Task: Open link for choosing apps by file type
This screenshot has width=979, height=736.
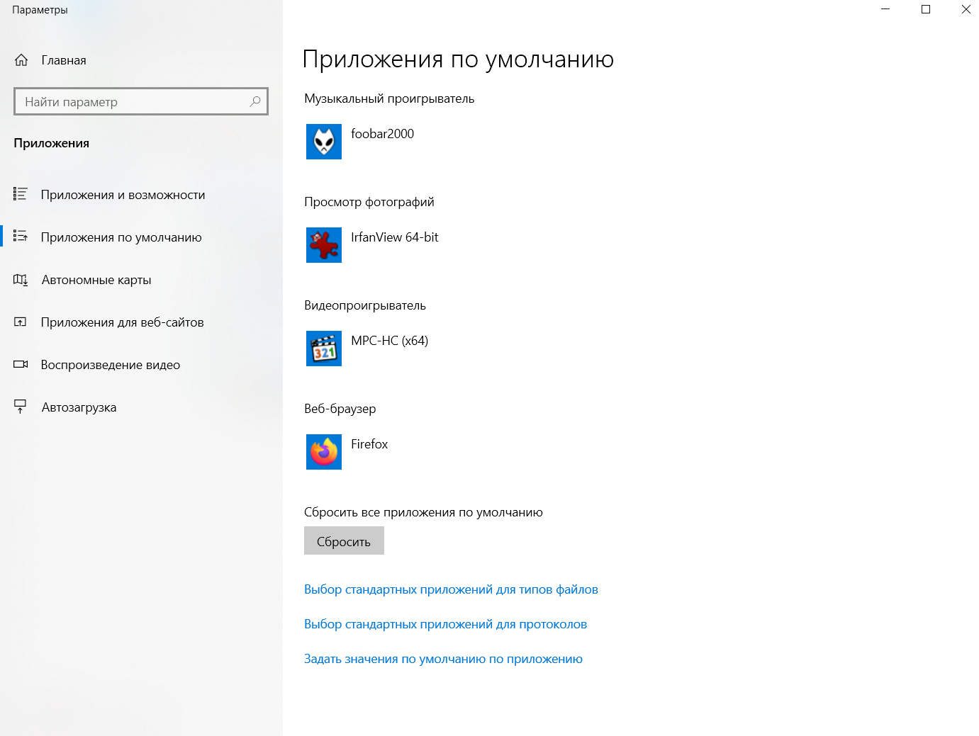Action: pos(451,589)
